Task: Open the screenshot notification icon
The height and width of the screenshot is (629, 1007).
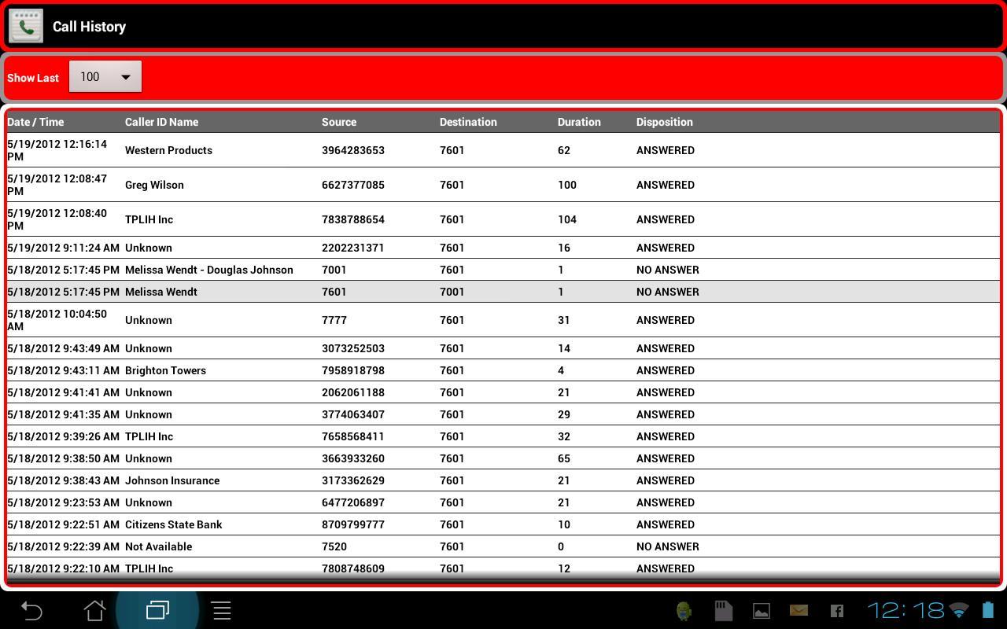Action: click(760, 609)
